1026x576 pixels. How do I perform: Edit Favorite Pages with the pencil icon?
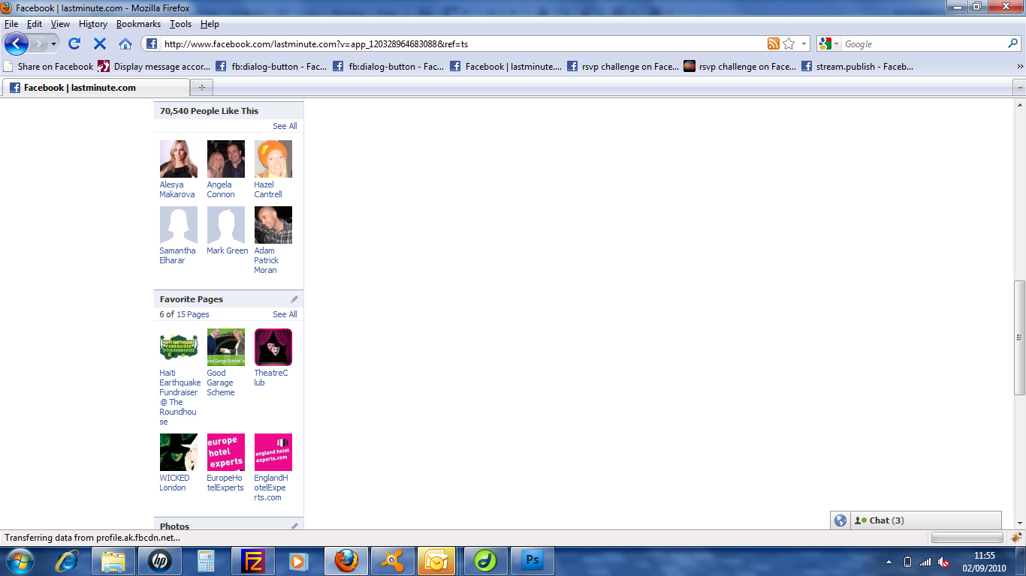pos(294,299)
